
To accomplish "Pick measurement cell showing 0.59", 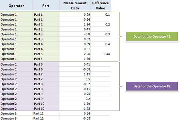I will coord(75,44).
